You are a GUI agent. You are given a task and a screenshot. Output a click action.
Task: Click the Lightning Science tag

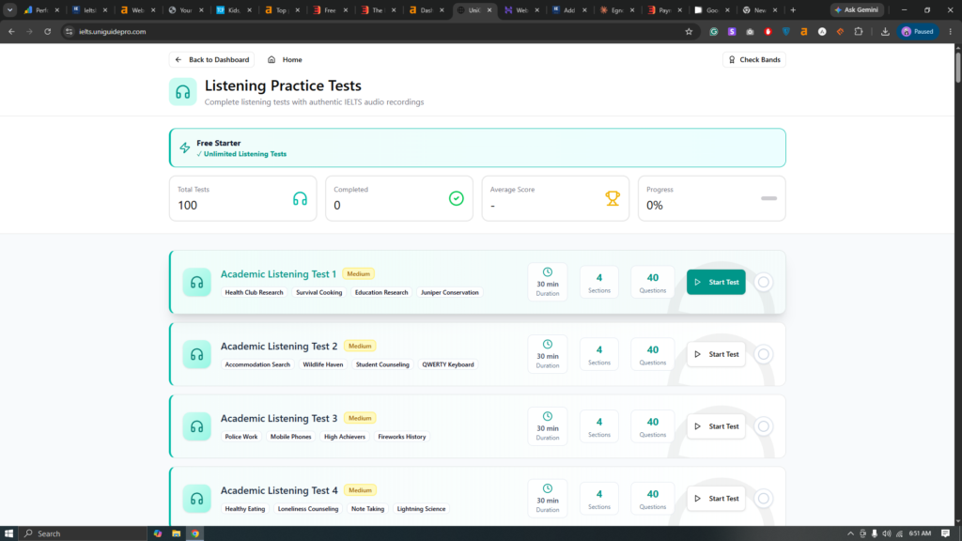(421, 509)
